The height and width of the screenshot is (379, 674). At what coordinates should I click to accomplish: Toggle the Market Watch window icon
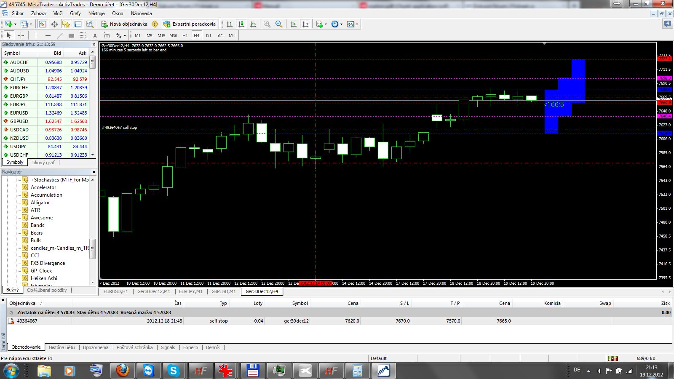click(x=43, y=24)
